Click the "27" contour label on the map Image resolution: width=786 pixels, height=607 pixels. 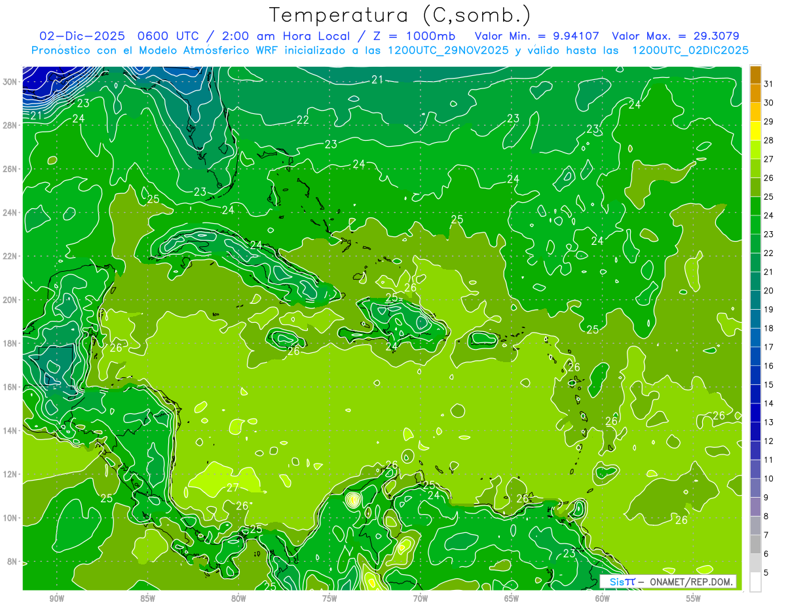233,488
